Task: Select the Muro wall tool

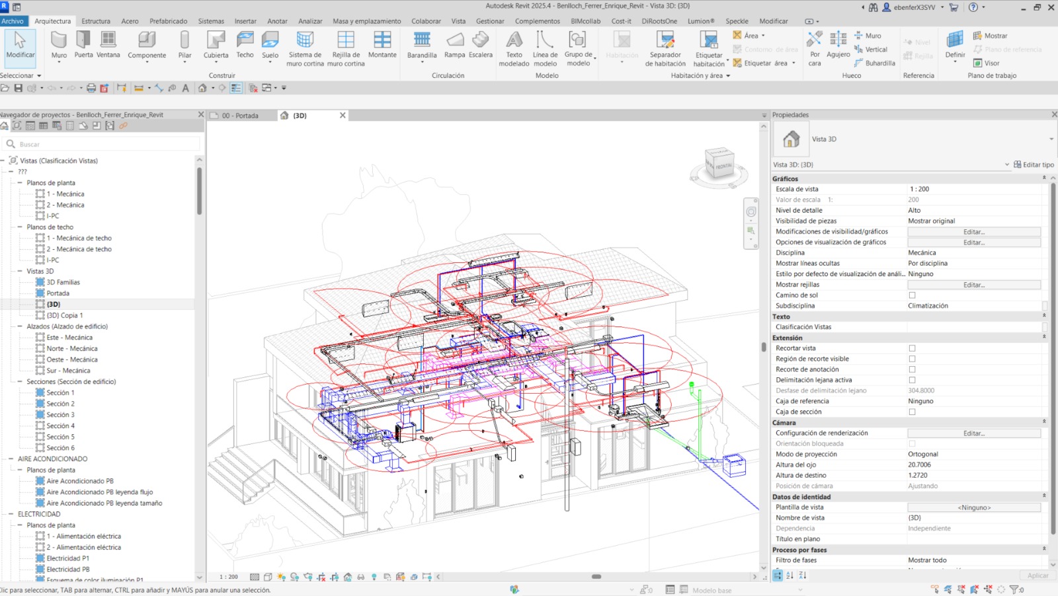Action: click(x=59, y=45)
